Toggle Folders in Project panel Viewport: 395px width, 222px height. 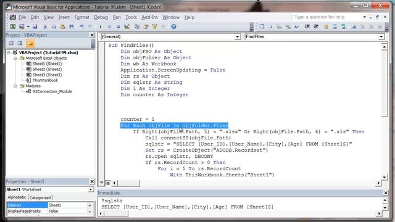point(30,43)
